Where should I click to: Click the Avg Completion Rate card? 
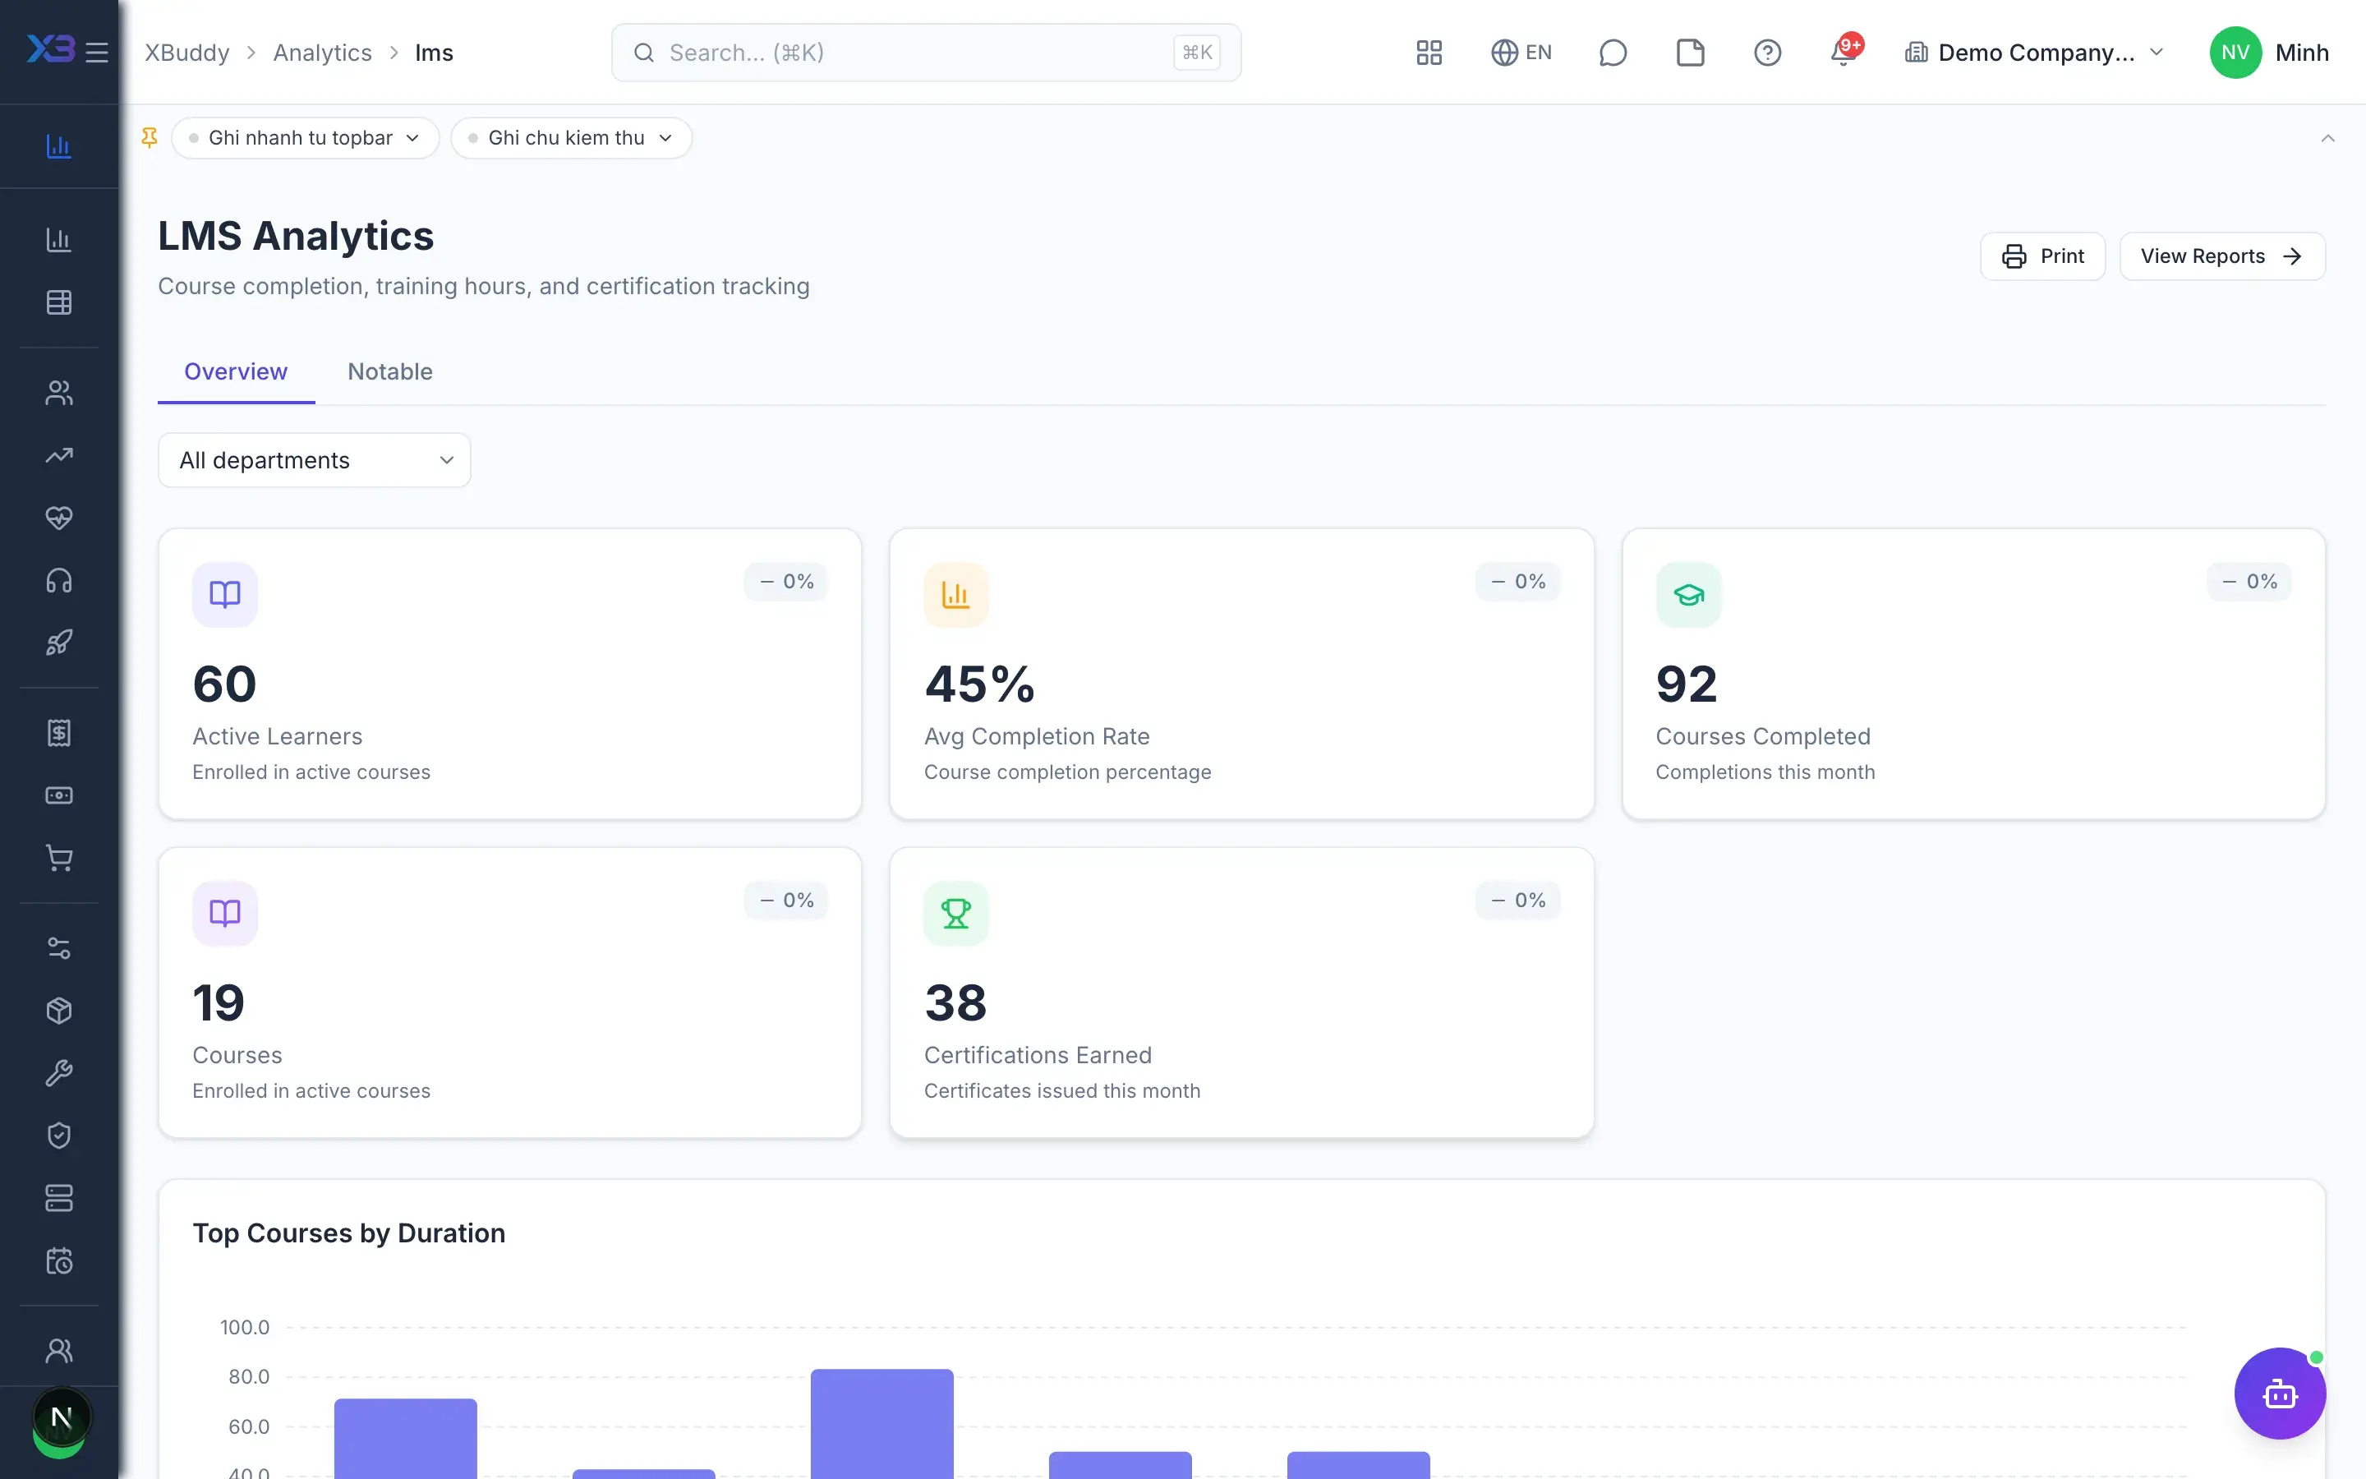pos(1241,674)
